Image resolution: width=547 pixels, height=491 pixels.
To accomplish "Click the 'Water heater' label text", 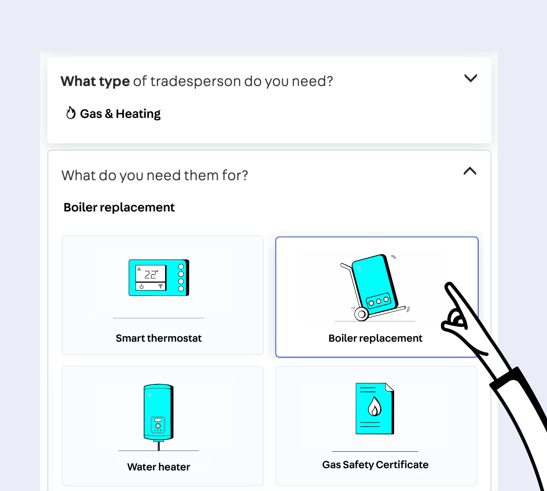I will 158,467.
